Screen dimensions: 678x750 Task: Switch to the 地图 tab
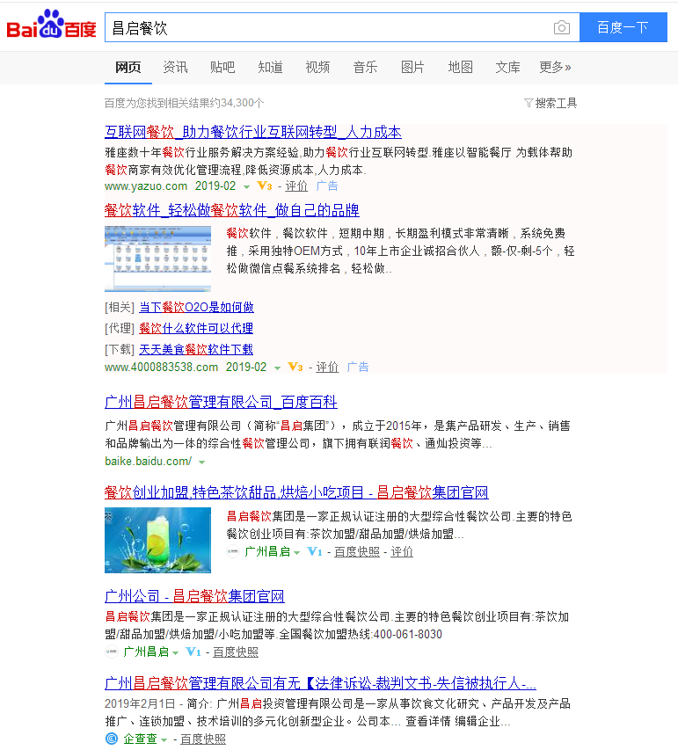(460, 68)
